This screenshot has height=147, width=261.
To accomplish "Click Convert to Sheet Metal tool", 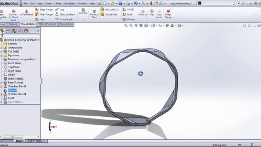I will click(x=13, y=16).
